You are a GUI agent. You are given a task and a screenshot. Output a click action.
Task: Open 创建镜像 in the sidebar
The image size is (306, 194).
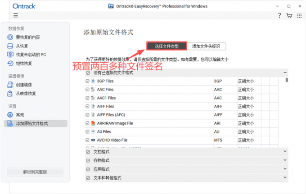(24, 85)
